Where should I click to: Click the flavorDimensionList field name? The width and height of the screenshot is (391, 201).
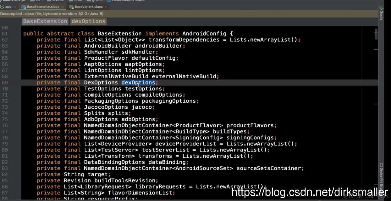pyautogui.click(x=140, y=193)
